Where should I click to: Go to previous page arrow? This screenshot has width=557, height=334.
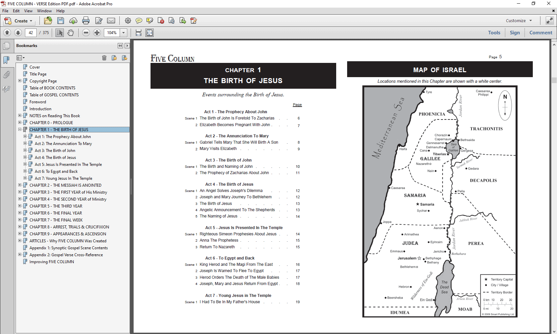point(7,32)
